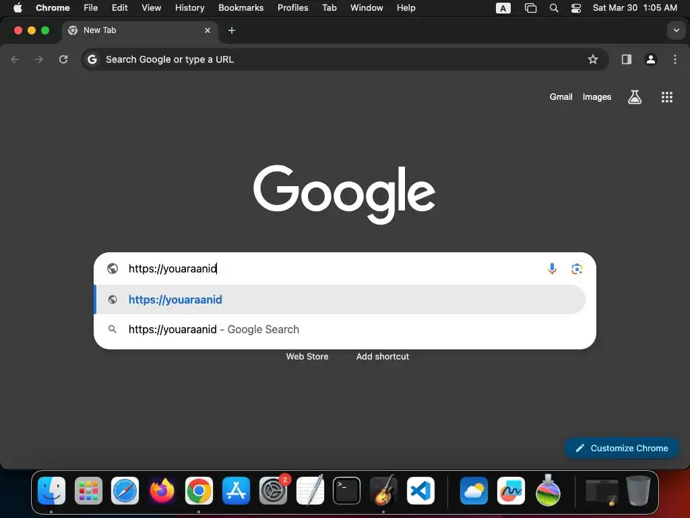Close the New Tab tab
Viewport: 690px width, 518px height.
(208, 30)
